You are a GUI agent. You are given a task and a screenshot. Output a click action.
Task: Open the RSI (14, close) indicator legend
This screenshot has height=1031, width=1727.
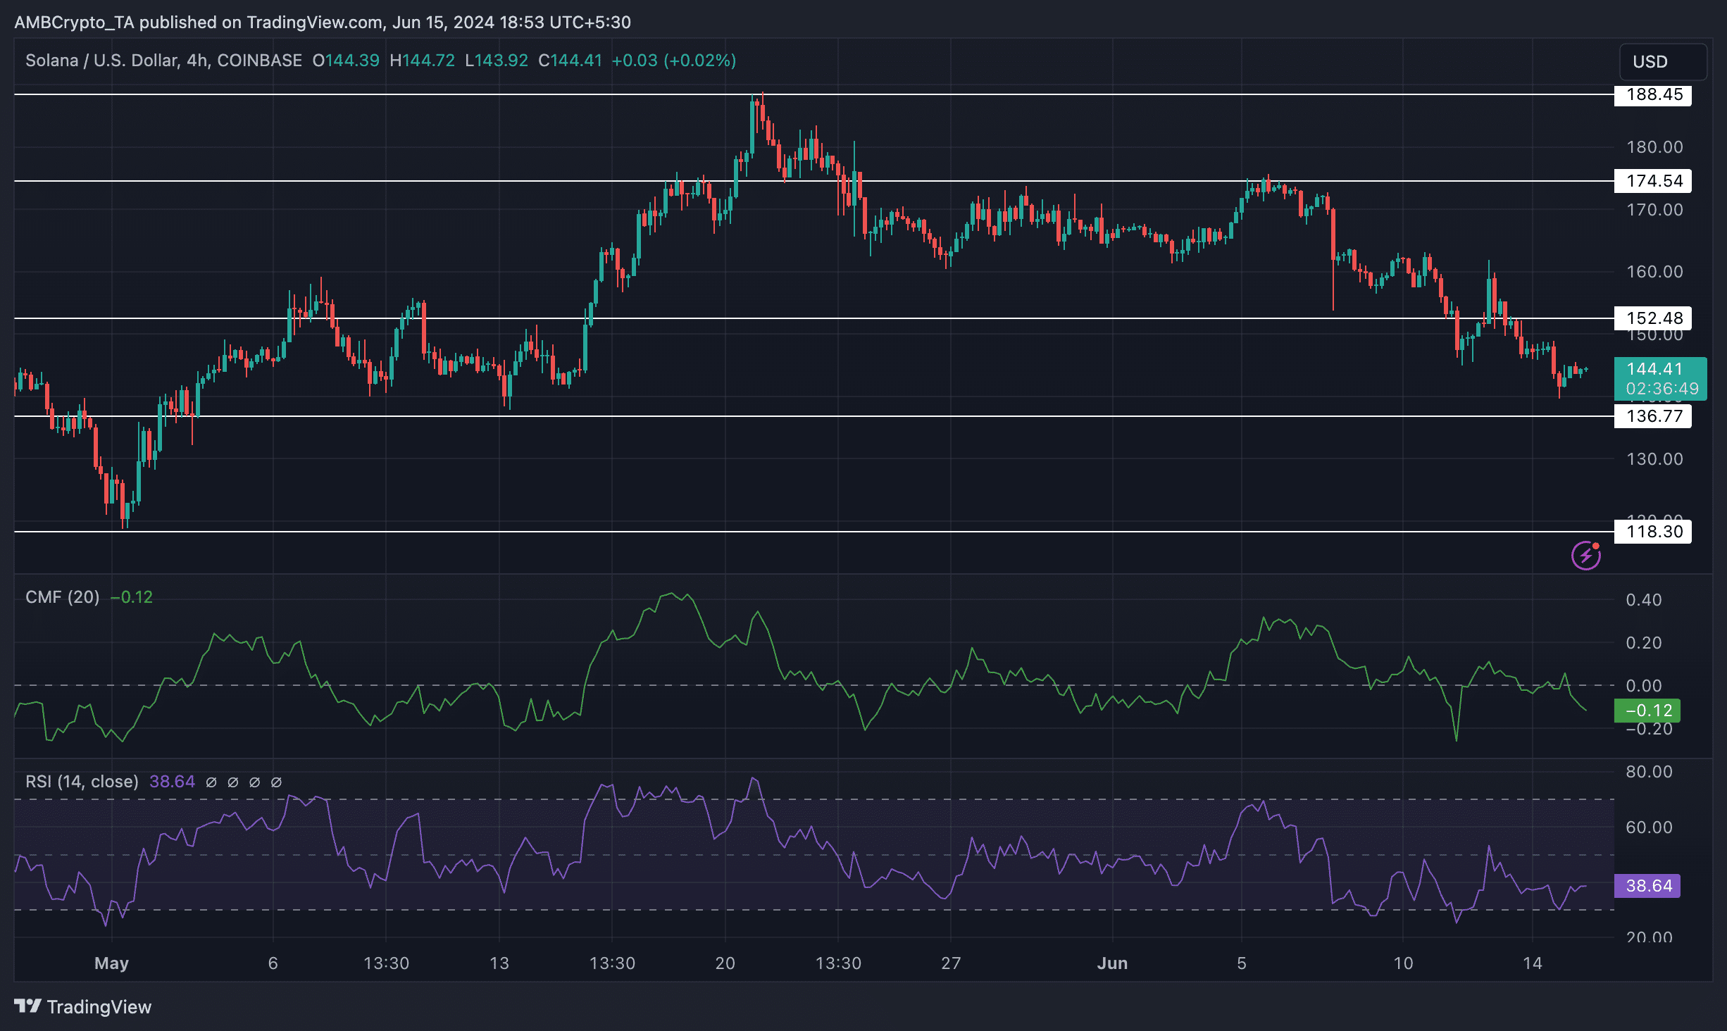[82, 782]
